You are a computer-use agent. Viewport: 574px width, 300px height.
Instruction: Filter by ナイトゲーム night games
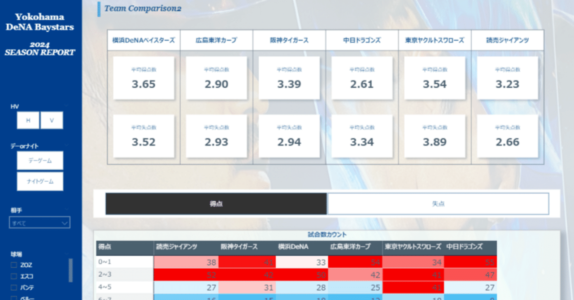pyautogui.click(x=40, y=181)
